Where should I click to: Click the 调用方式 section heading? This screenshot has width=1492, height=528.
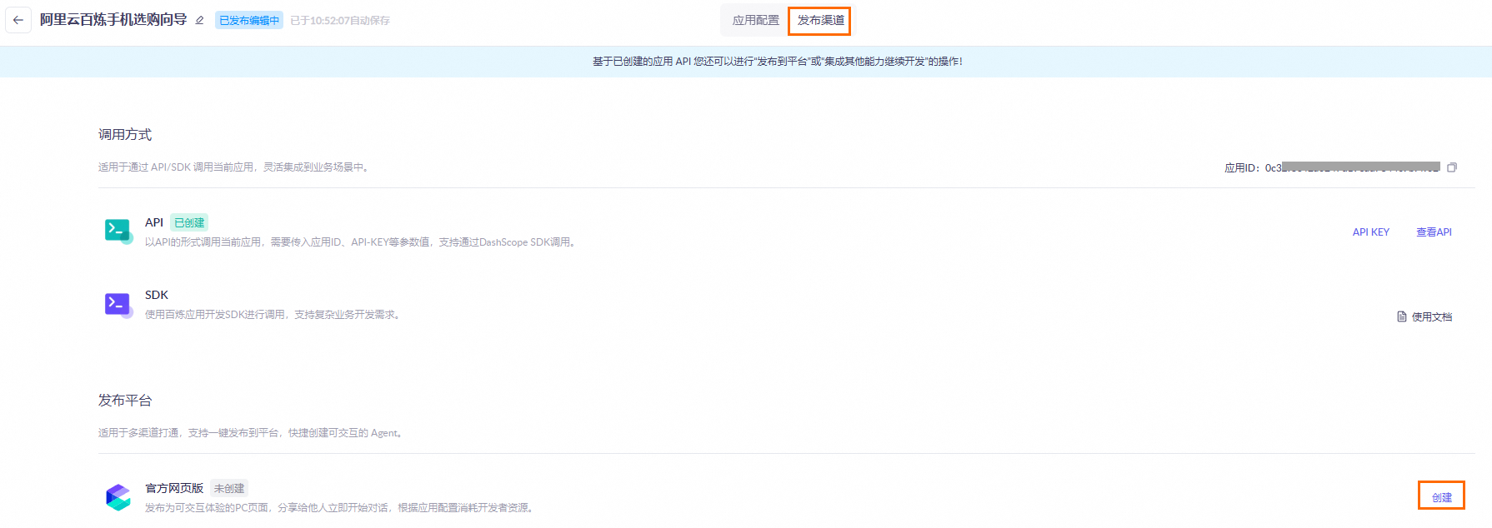(125, 135)
